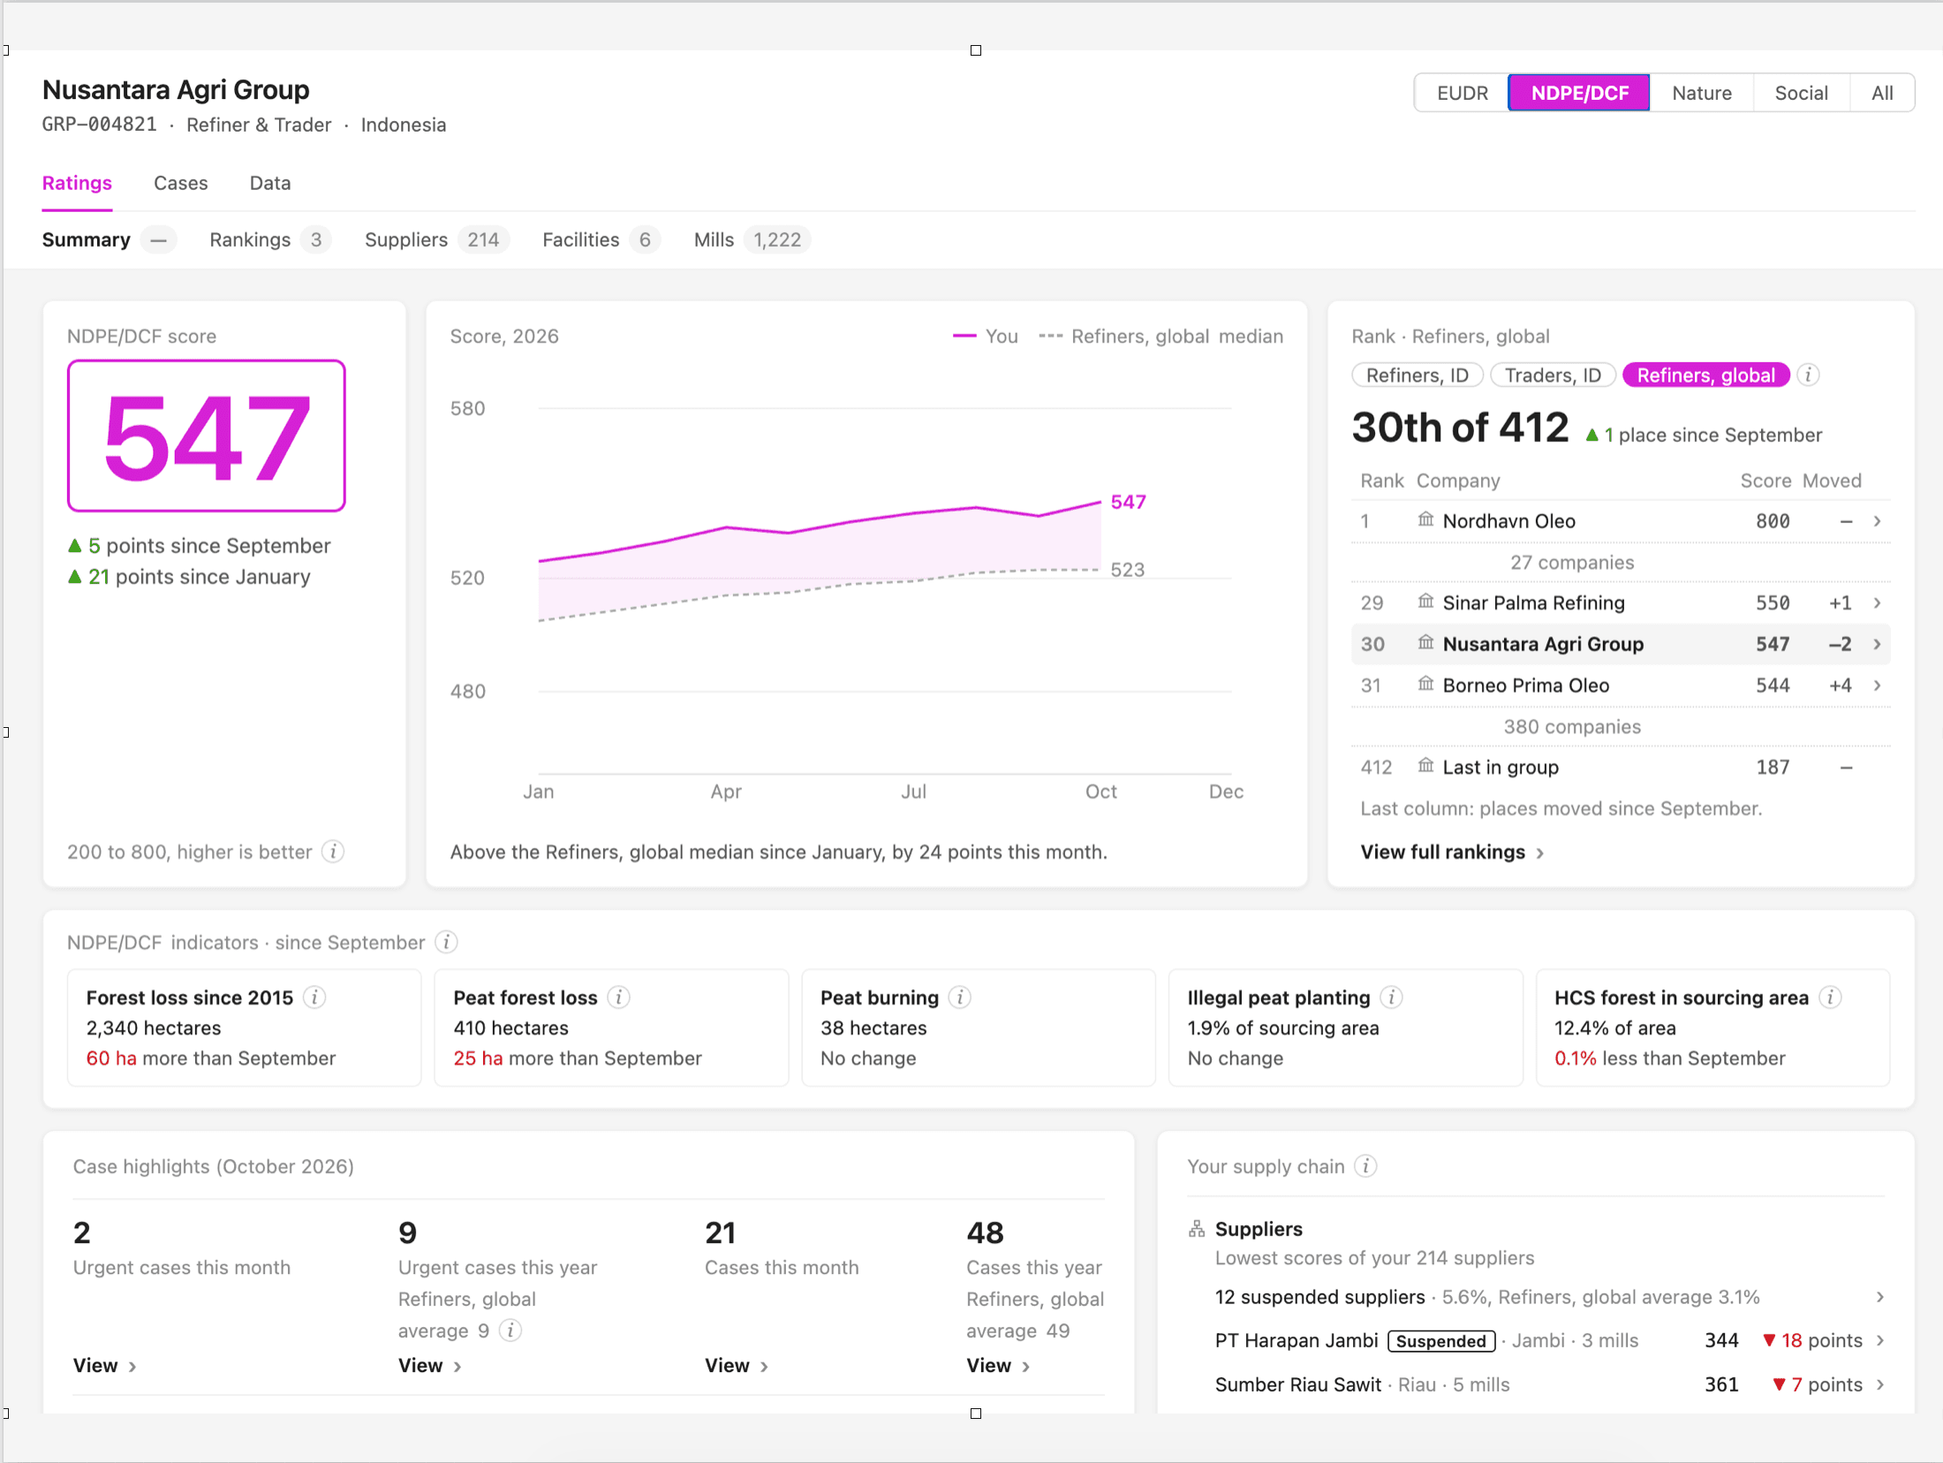Click the 547 score box
This screenshot has height=1463, width=1943.
[206, 436]
